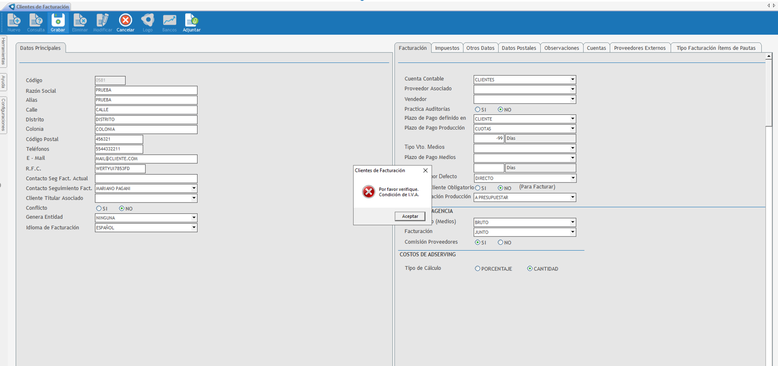The height and width of the screenshot is (366, 778).
Task: Open the Plazo de Pago Medios dropdown
Action: point(572,158)
